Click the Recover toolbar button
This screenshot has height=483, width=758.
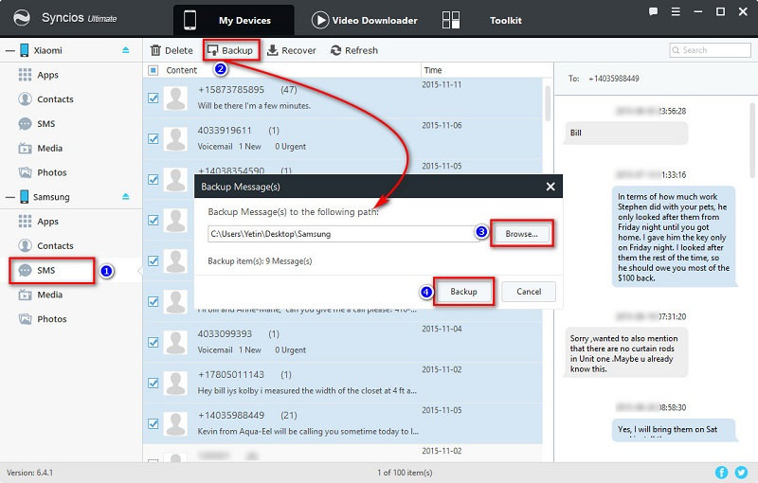[x=292, y=50]
